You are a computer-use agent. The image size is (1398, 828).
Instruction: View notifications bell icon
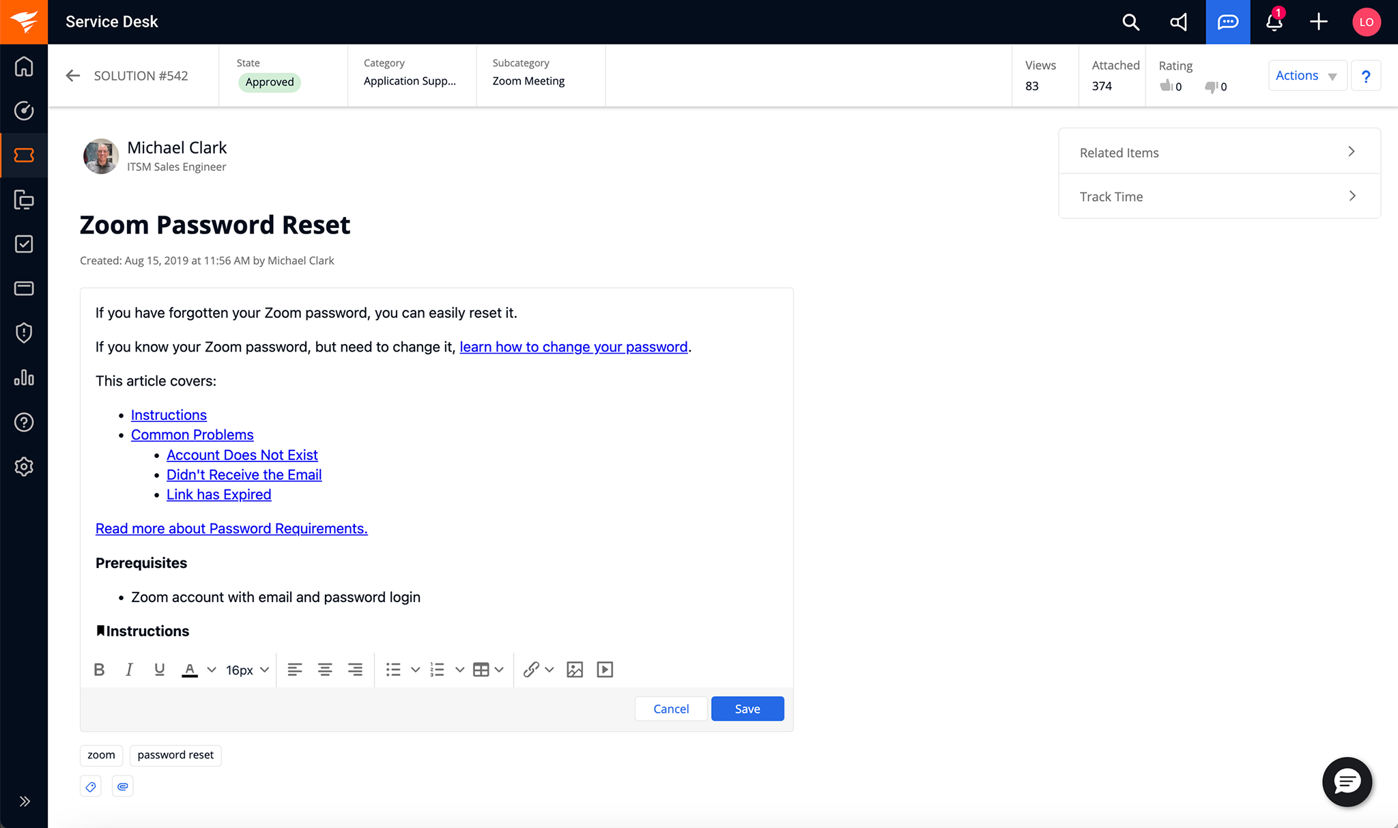(1274, 22)
